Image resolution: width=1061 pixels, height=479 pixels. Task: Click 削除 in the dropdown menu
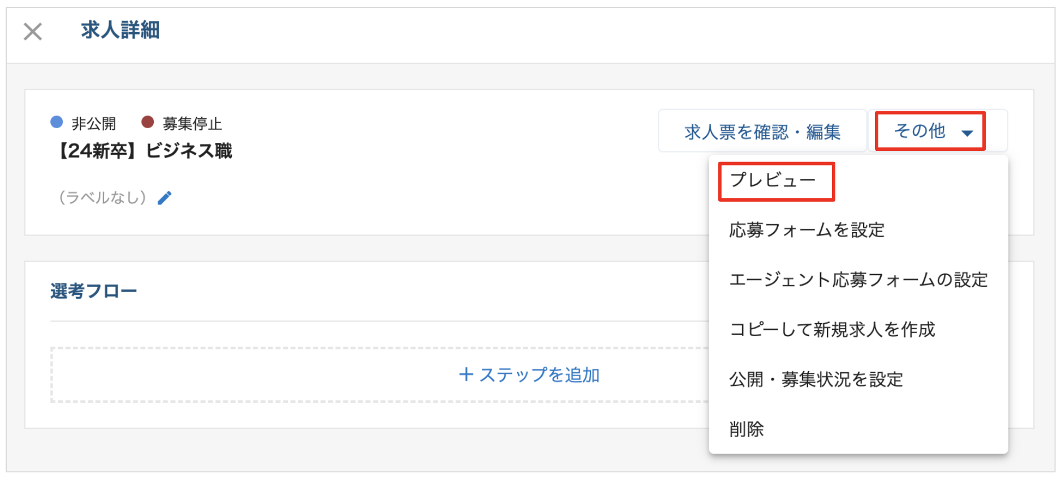747,429
